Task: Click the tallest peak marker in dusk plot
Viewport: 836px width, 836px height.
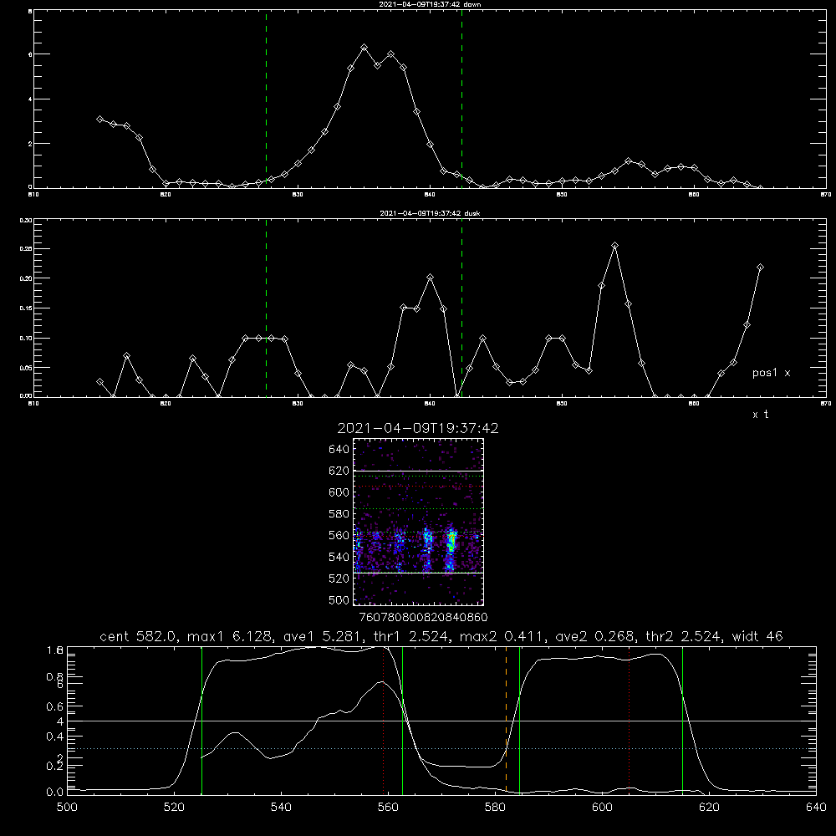Action: point(614,245)
